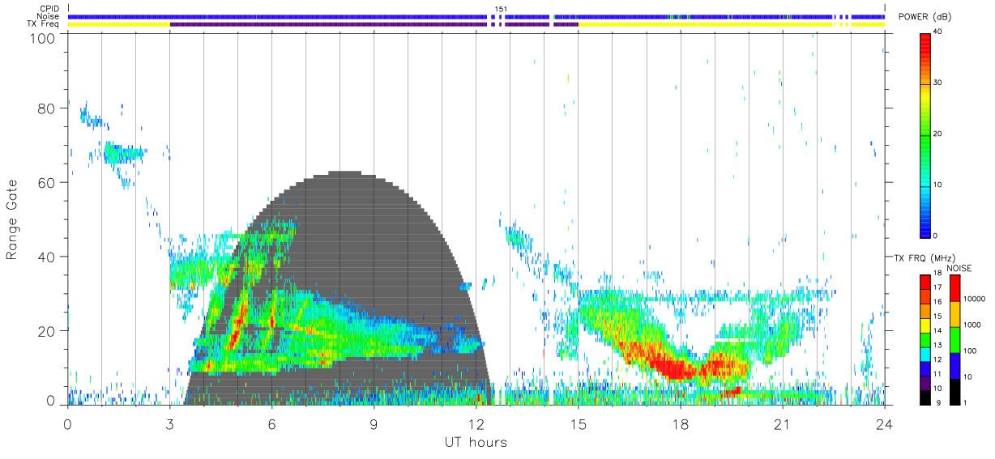This screenshot has height=459, width=995.
Task: Click the 21 tick on the UT hours axis
Action: [x=782, y=424]
